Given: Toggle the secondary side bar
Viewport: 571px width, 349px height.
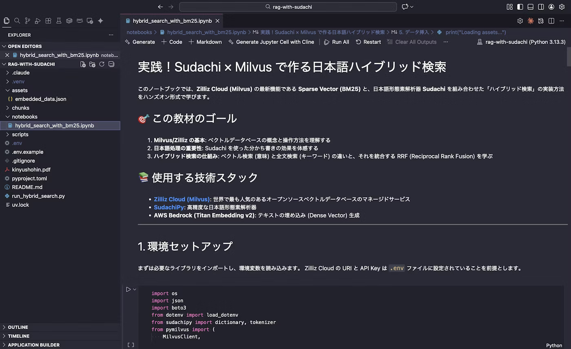Looking at the screenshot, I should [541, 7].
